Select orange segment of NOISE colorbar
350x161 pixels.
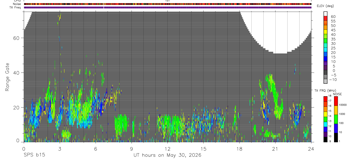coord(336,110)
